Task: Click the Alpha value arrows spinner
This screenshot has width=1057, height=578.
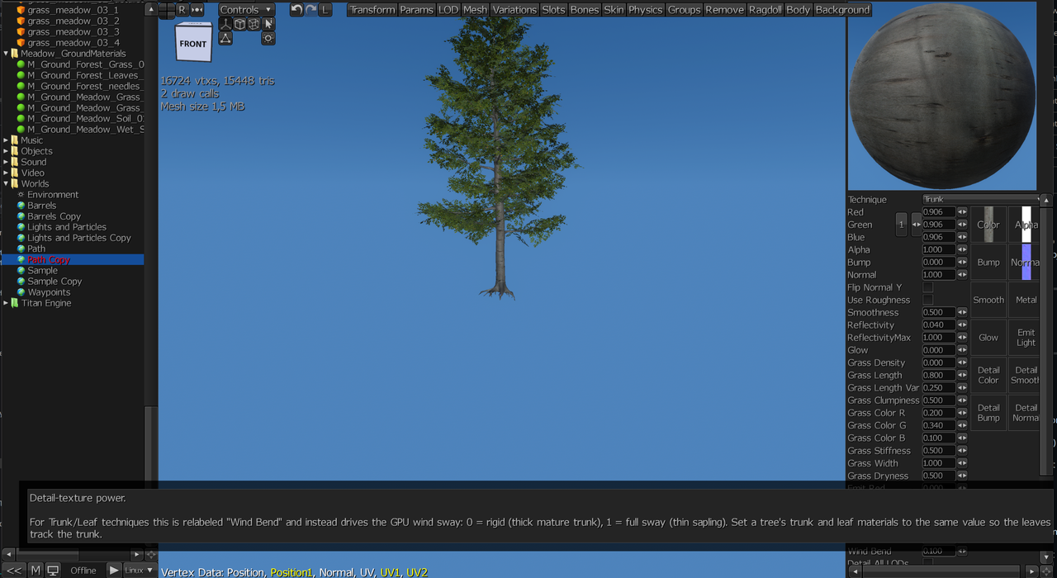Action: tap(962, 249)
